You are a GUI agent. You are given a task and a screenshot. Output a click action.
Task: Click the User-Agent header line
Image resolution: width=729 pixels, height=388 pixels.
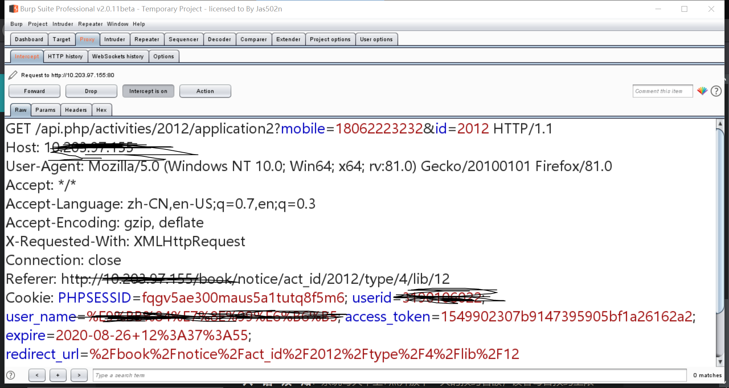coord(309,166)
